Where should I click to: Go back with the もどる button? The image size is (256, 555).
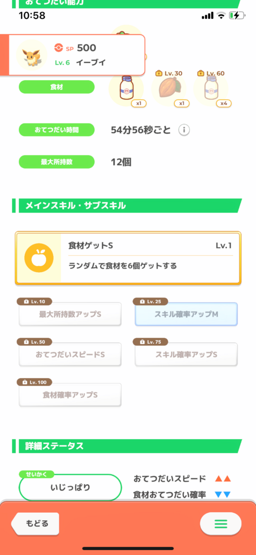coord(35,524)
